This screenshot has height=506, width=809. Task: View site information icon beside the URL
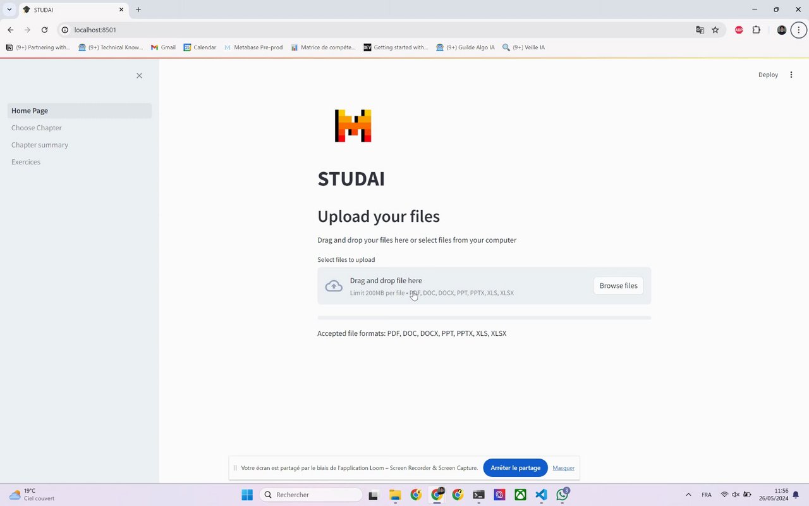point(64,30)
